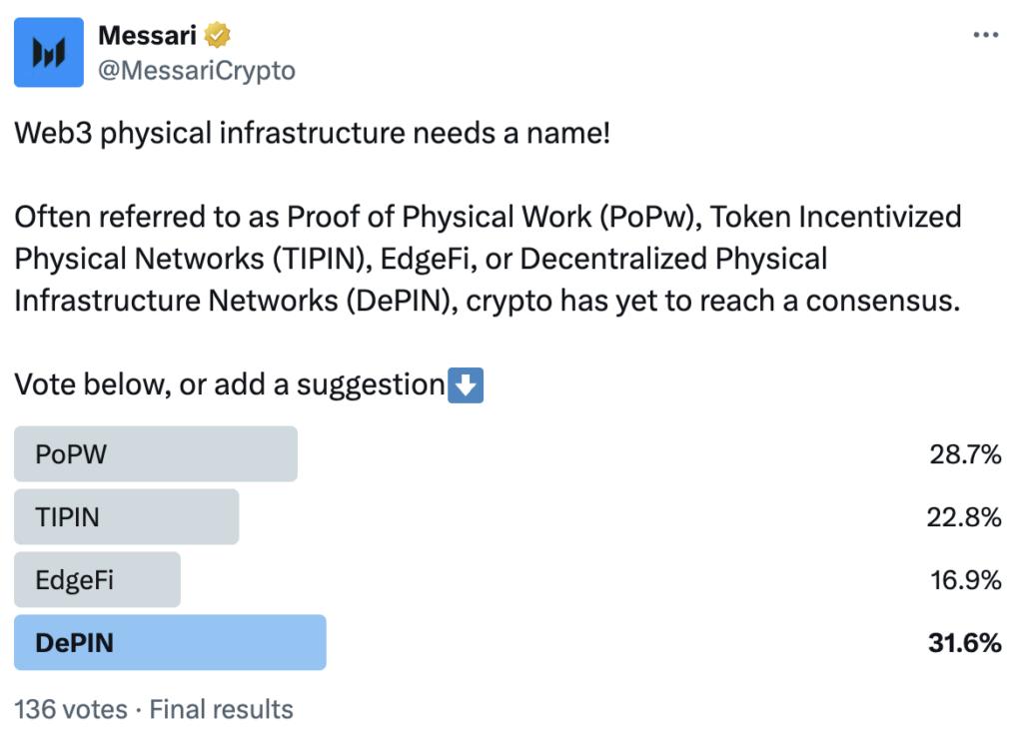Click "Vote below, or add a suggestion" text
1023x735 pixels.
229,385
